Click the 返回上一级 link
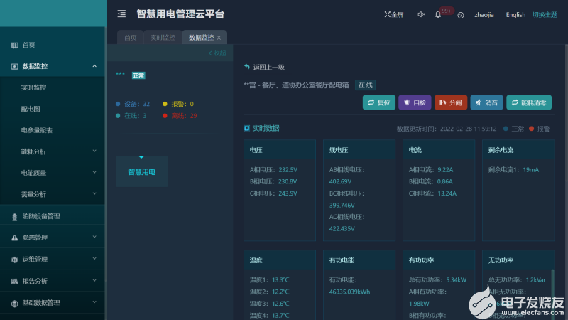The image size is (568, 320). click(x=269, y=67)
